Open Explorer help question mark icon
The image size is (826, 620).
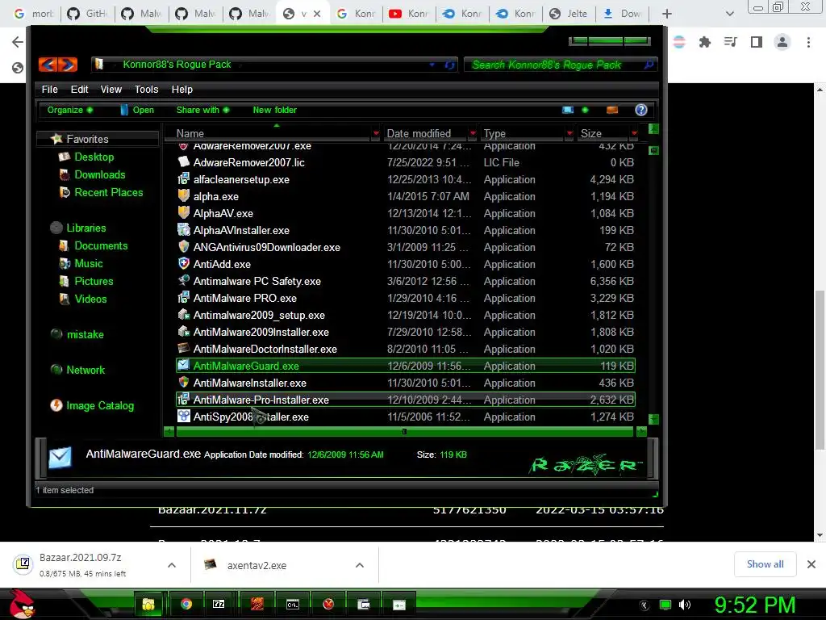(x=640, y=110)
